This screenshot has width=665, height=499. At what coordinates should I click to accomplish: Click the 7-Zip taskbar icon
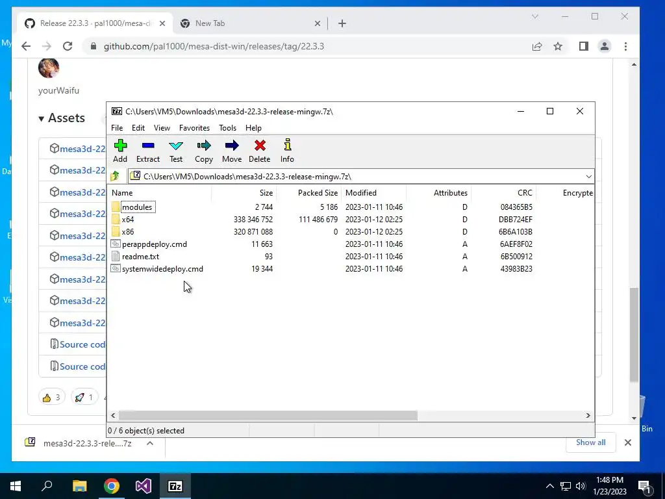(175, 486)
